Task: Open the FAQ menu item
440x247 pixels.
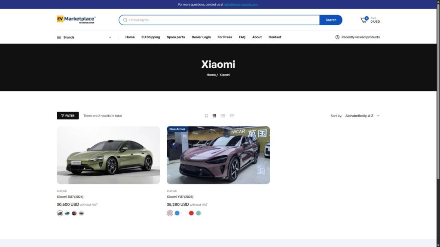Action: [242, 37]
